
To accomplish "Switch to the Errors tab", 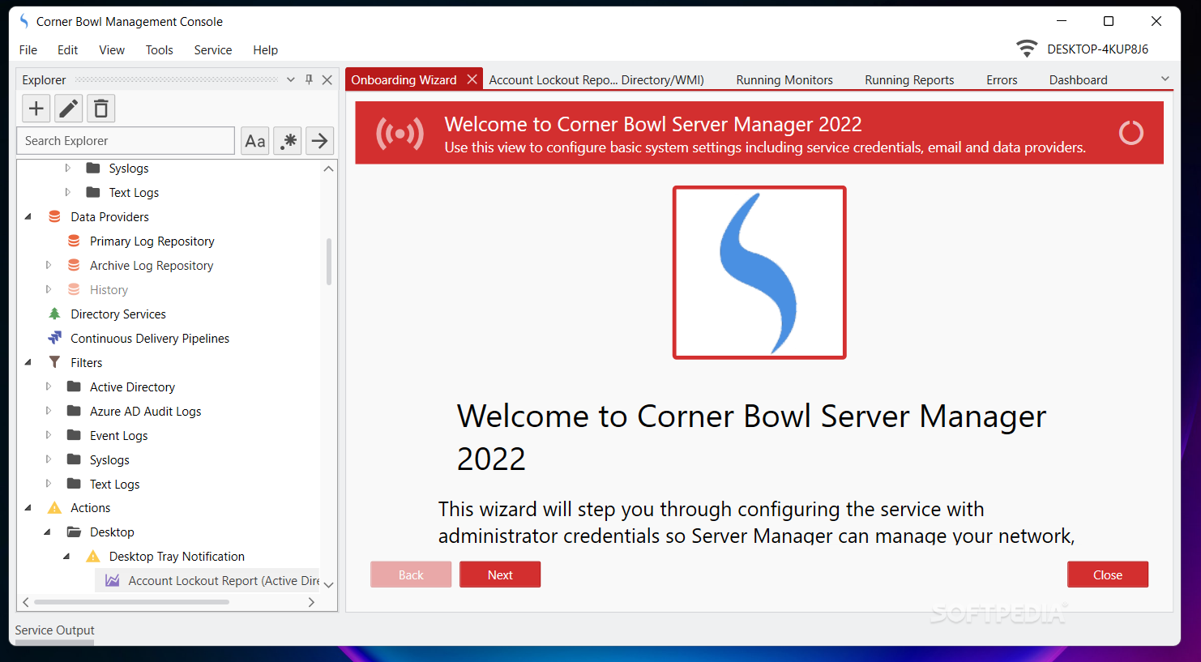I will (1002, 80).
